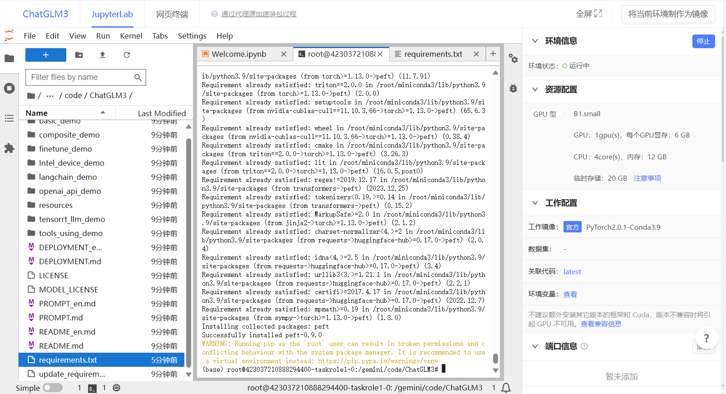Open the Kernel menu
726x394 pixels.
(x=131, y=36)
